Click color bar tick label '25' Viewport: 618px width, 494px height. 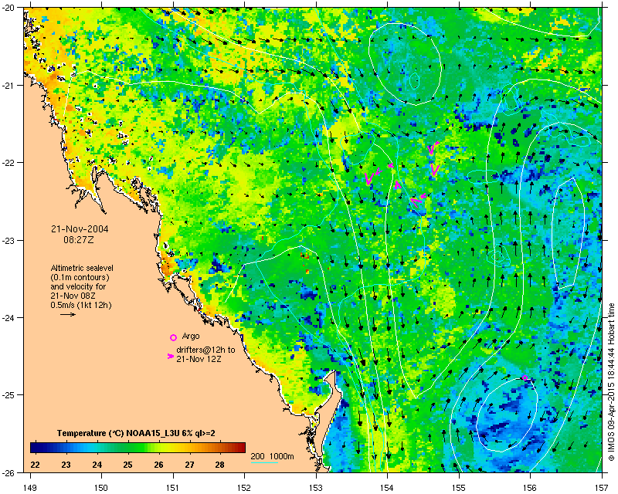click(127, 465)
